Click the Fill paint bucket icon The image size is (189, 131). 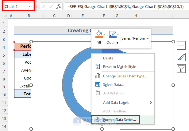click(99, 33)
